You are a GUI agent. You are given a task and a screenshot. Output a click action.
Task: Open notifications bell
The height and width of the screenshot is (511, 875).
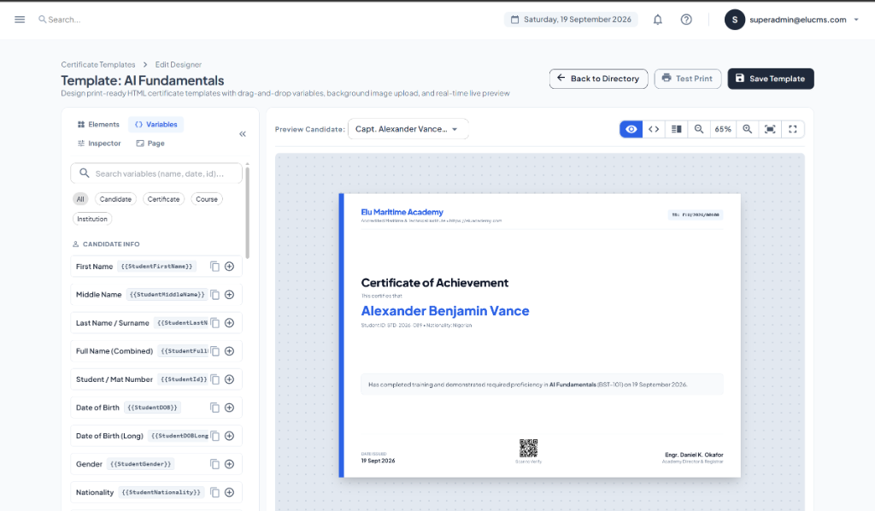(658, 20)
